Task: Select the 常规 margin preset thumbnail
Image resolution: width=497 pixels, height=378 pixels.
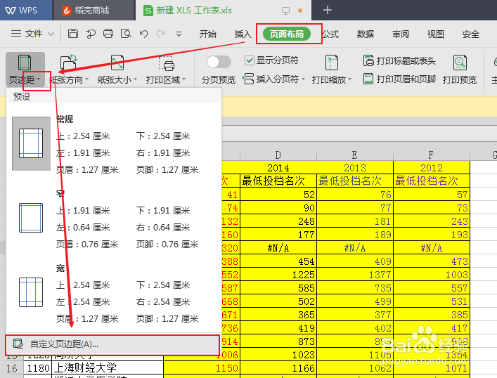Action: coord(31,143)
